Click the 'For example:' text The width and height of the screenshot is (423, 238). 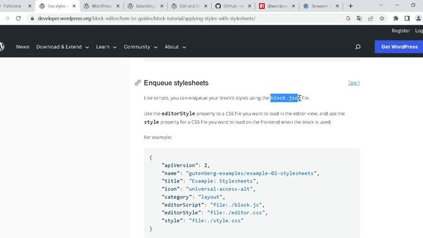coord(158,137)
